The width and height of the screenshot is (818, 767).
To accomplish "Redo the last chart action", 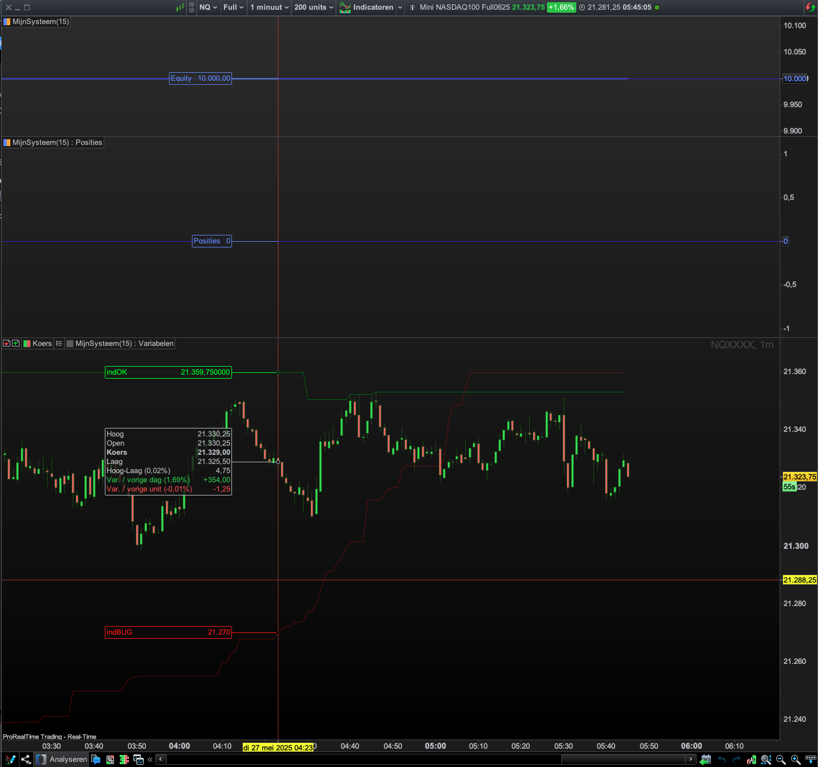I will point(737,760).
